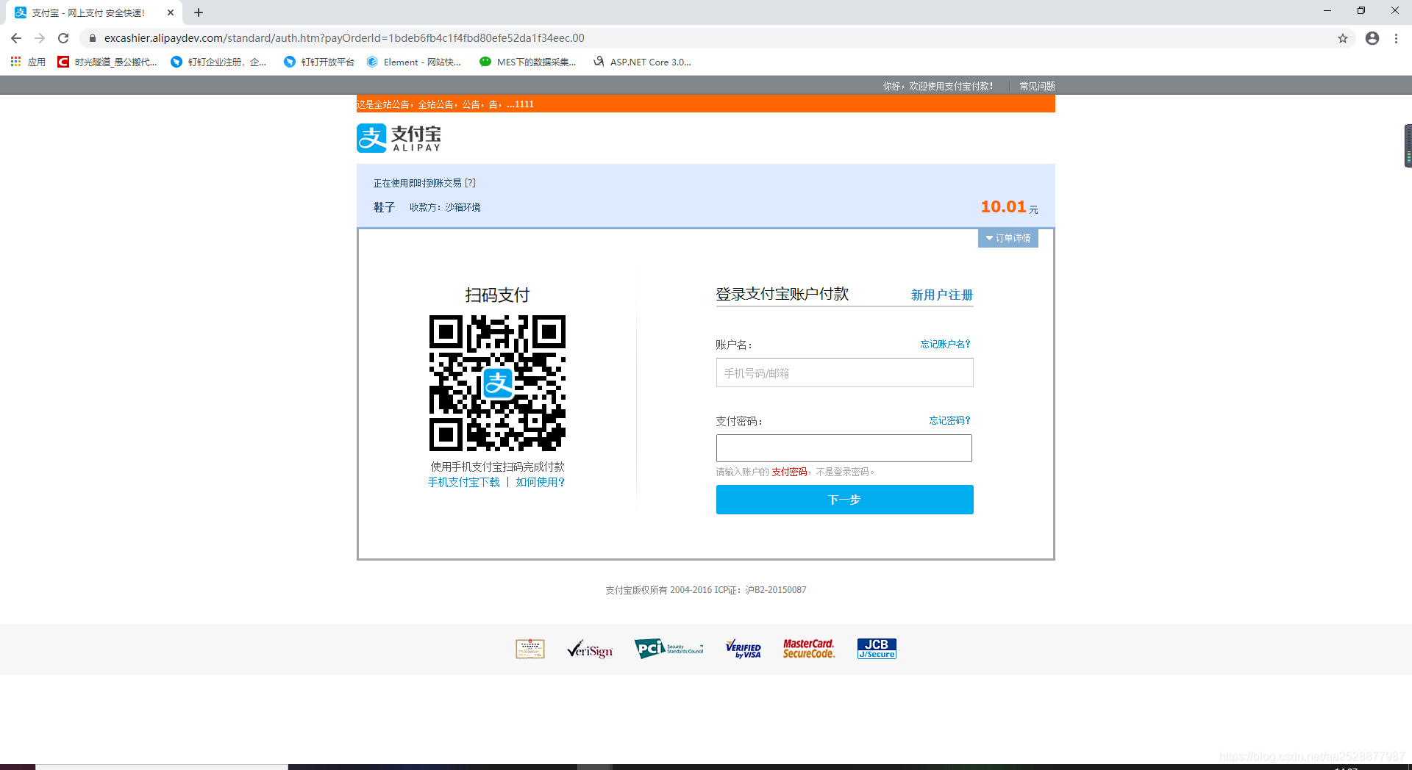This screenshot has height=770, width=1412.
Task: Click the VeriSign logo
Action: click(x=590, y=650)
